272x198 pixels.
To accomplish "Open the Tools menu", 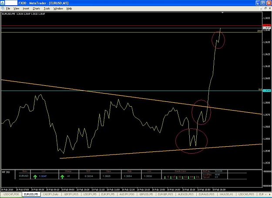I will pos(47,9).
